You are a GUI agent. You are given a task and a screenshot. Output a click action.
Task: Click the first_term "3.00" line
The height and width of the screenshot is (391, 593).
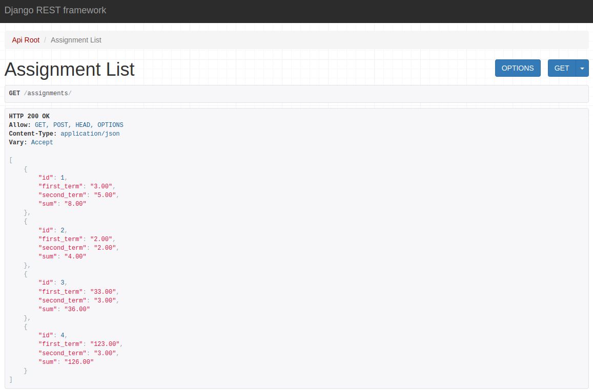pyautogui.click(x=77, y=186)
